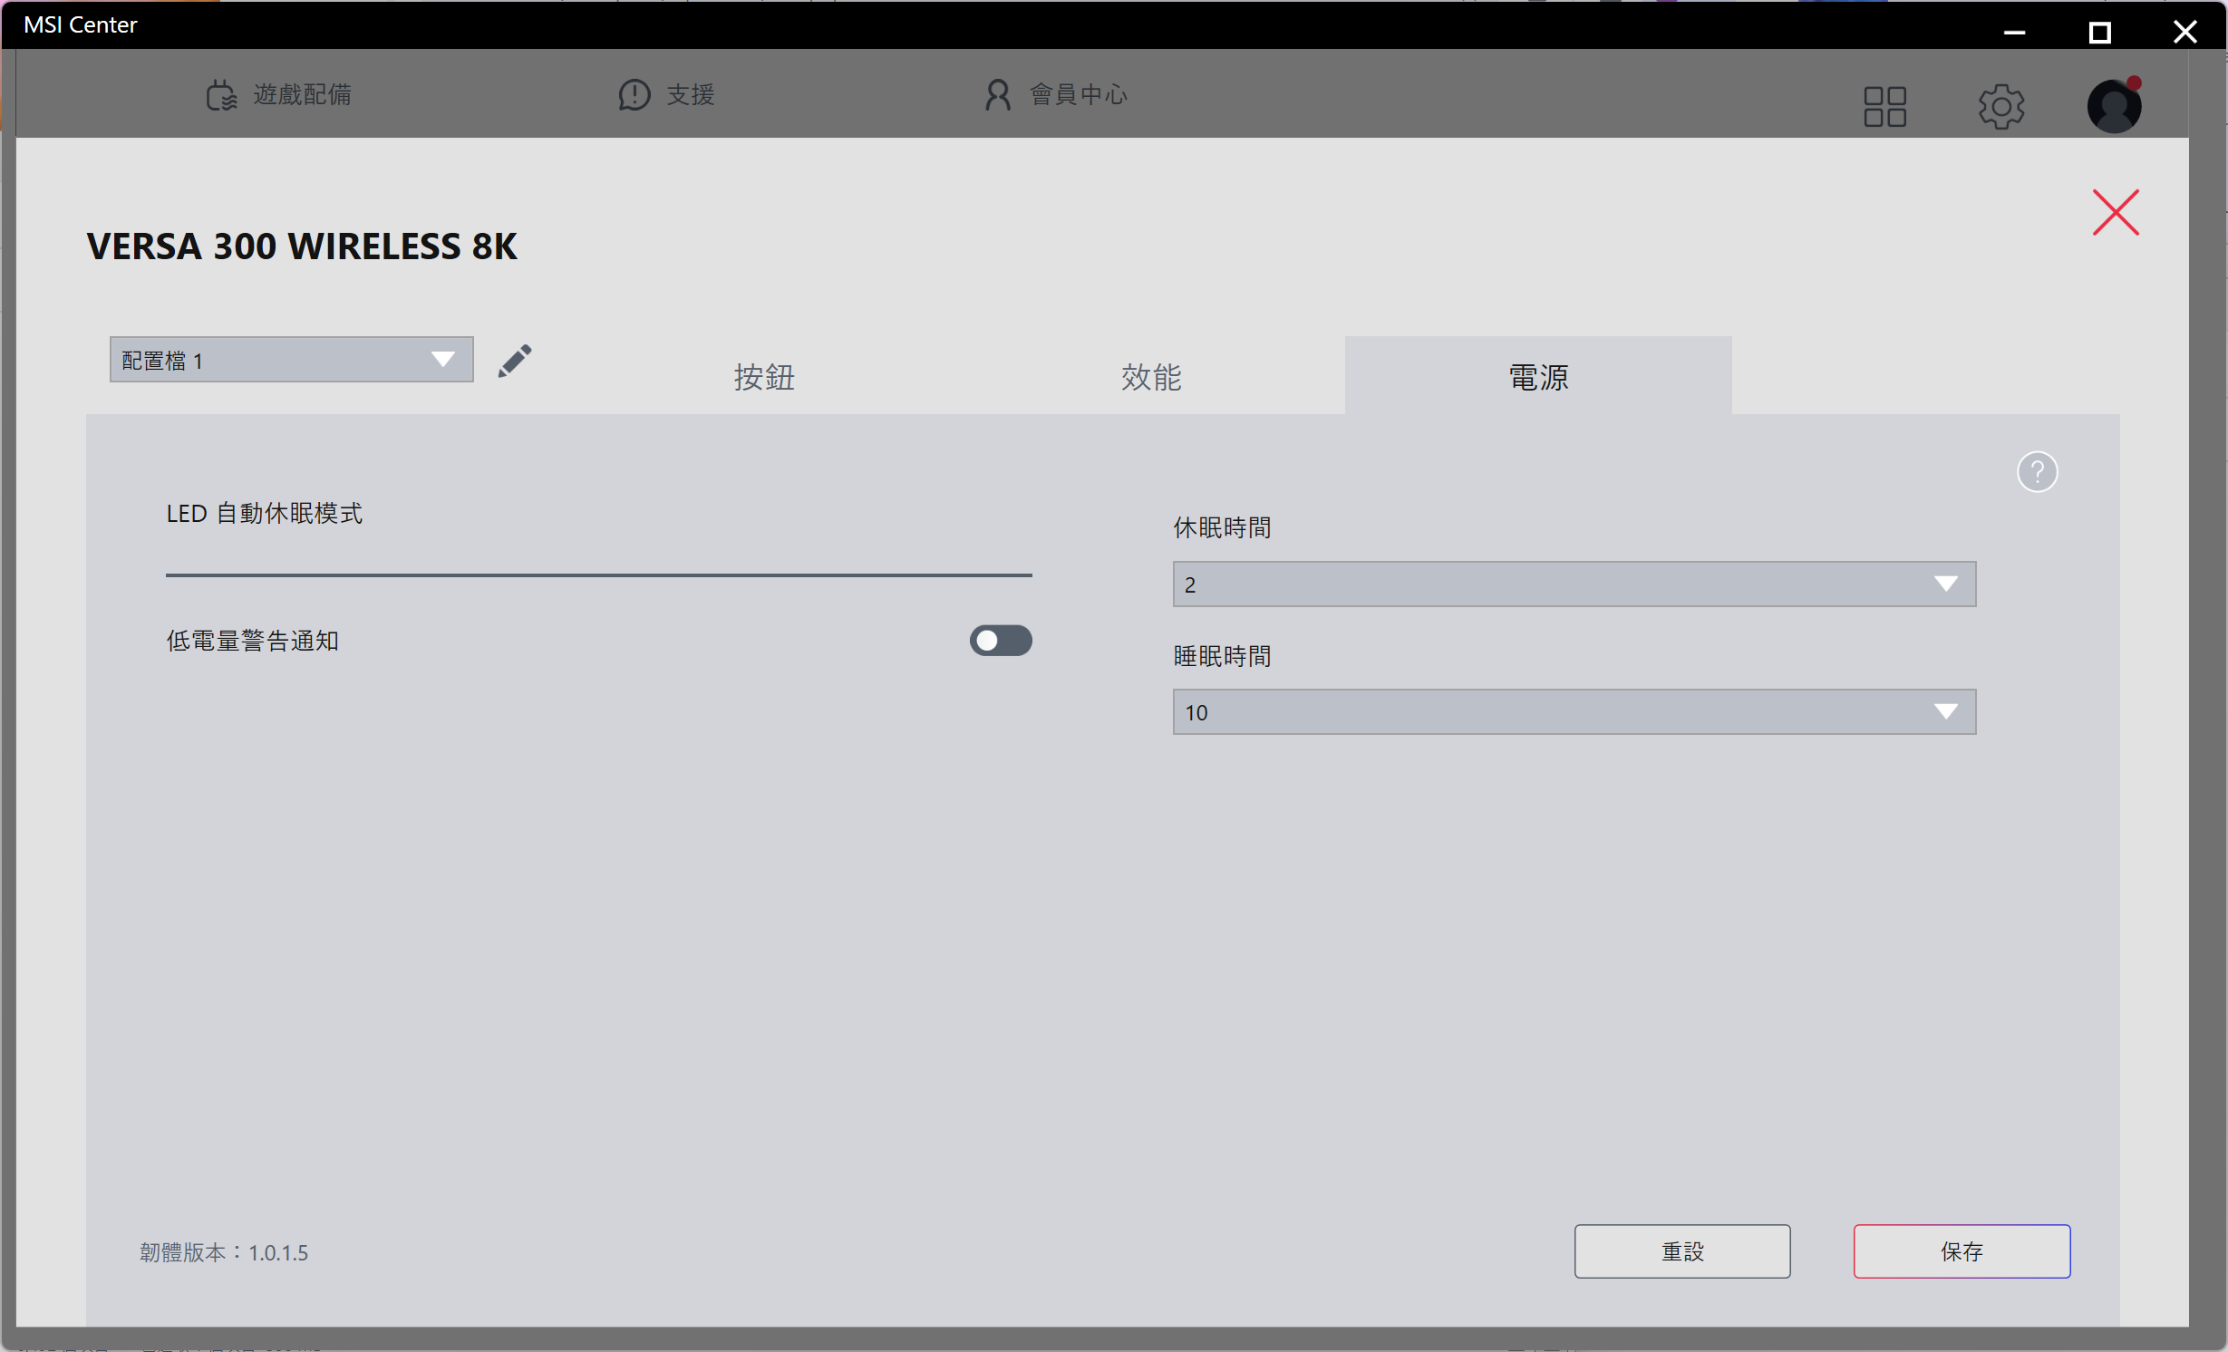Open the 支援 support section

[x=667, y=94]
